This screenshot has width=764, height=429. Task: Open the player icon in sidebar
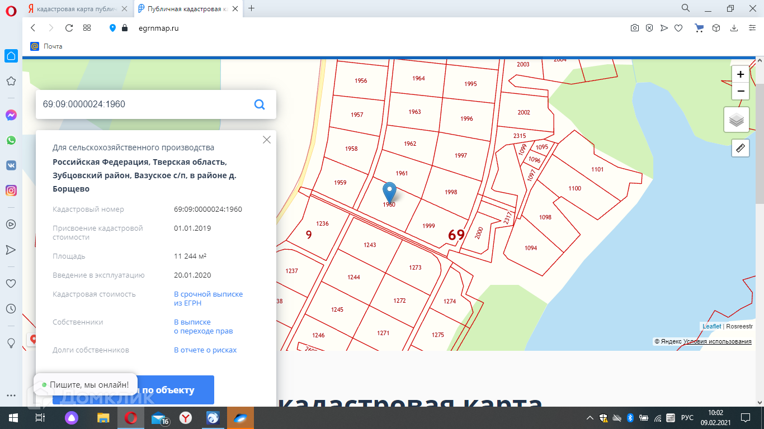pyautogui.click(x=11, y=225)
